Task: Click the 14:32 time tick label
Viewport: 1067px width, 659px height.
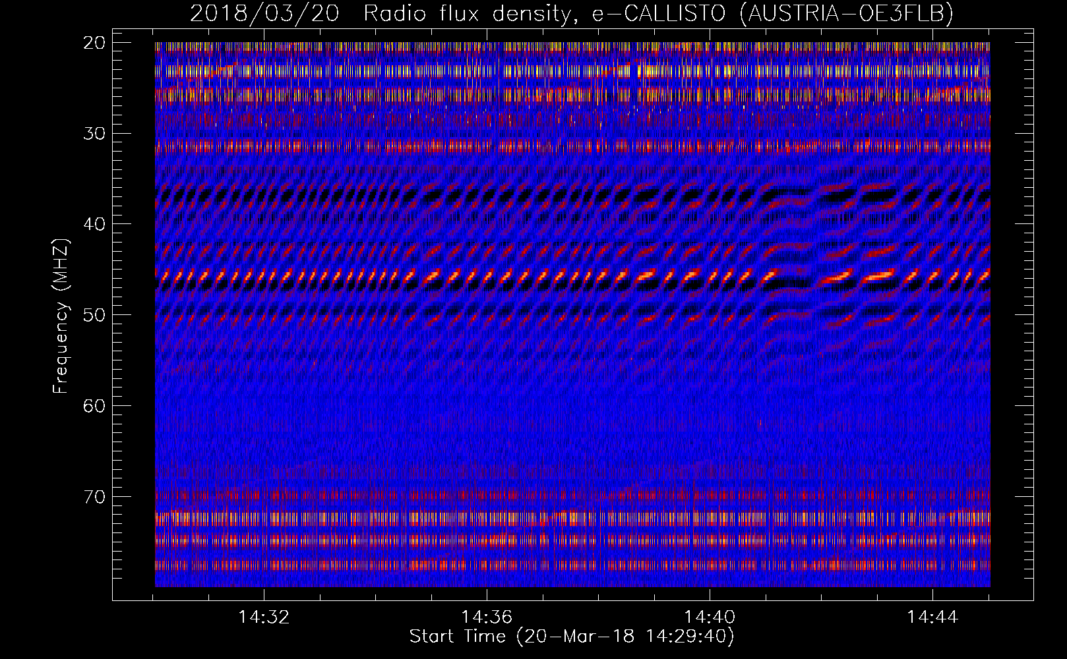Action: click(x=264, y=617)
